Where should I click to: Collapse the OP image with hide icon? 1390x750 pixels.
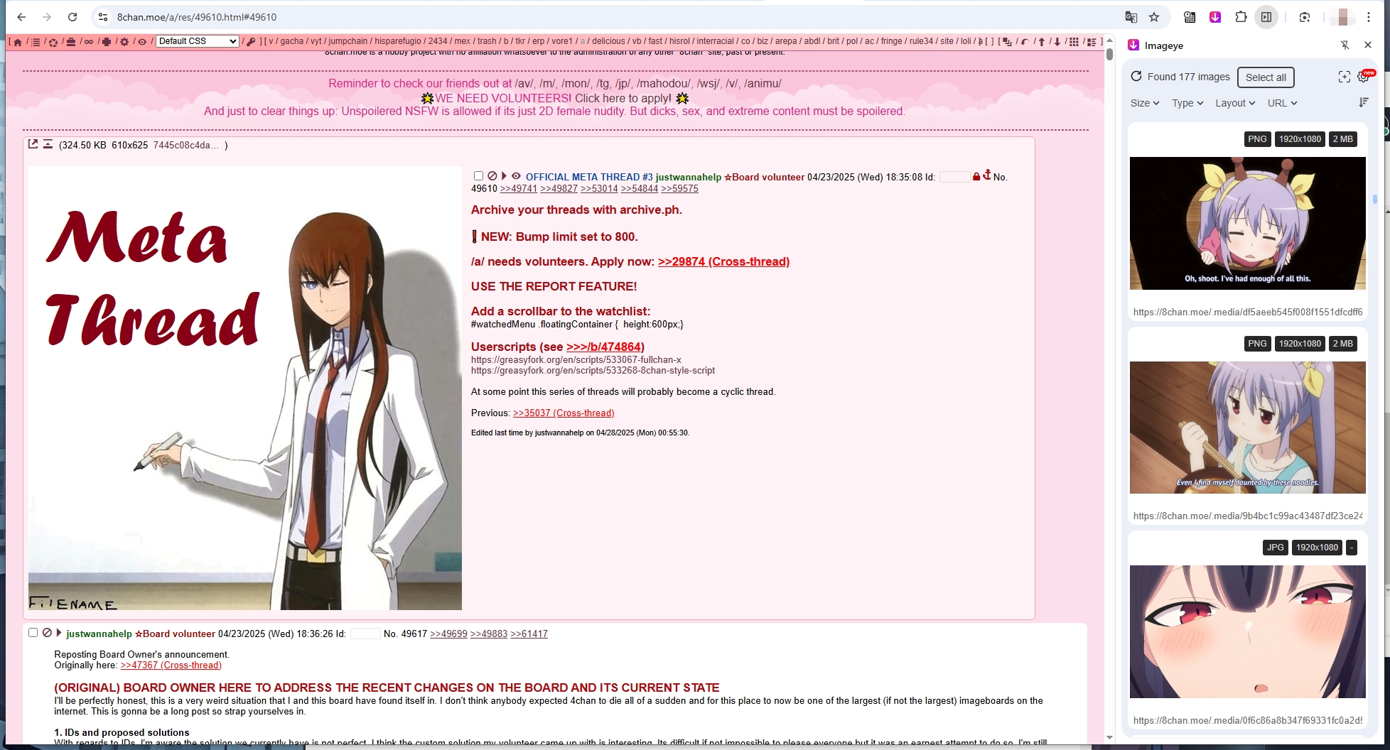(48, 144)
